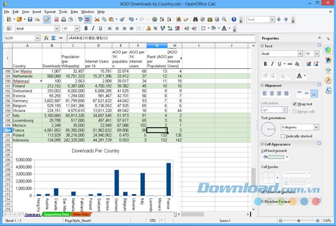Image resolution: width=336 pixels, height=226 pixels.
Task: Toggle bottom vertical alignment in sidebar
Action: point(314,94)
